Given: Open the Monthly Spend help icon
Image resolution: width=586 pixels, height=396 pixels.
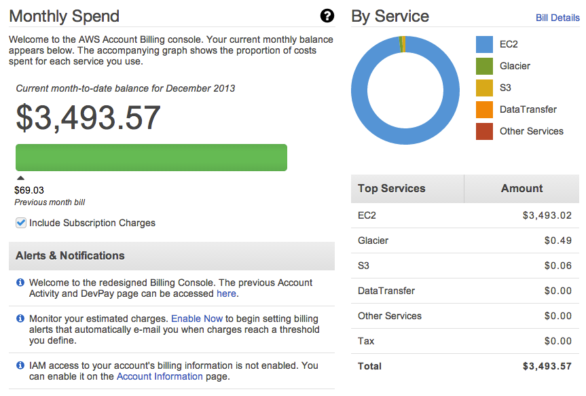Looking at the screenshot, I should (x=327, y=16).
